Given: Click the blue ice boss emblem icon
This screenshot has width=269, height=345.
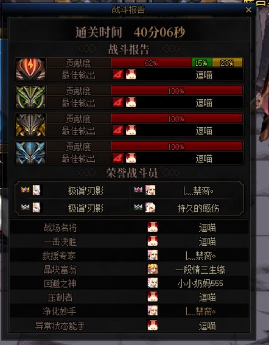Looking at the screenshot, I should [x=30, y=153].
